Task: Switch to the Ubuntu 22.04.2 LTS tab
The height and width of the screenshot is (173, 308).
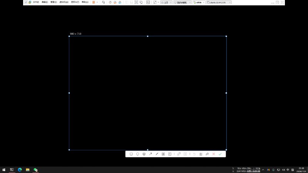Action: [219, 2]
